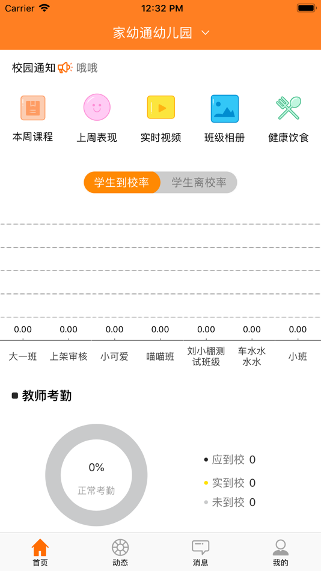Screen dimensions: 321x571
Task: Tap the 动态 wheel icon
Action: 120,548
